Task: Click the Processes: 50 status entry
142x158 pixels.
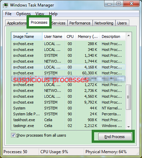Action: (15, 152)
